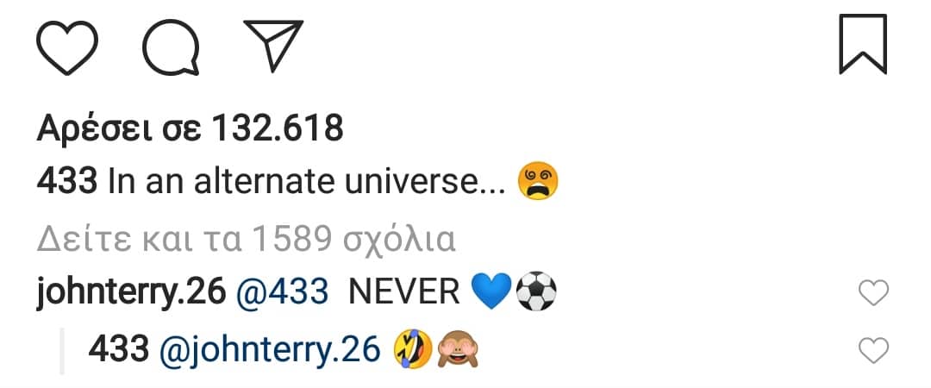Screen dimensions: 931x388
Task: Click the @433 mention in John Terry's comment
Action: (283, 293)
